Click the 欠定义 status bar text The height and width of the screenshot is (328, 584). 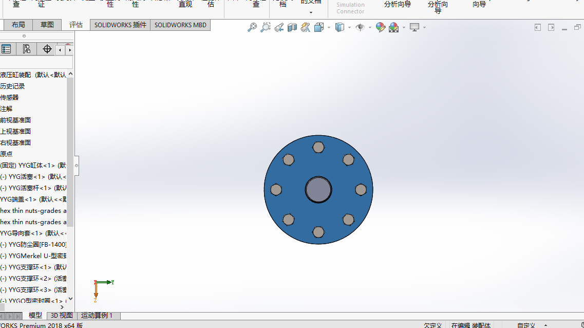click(x=432, y=325)
